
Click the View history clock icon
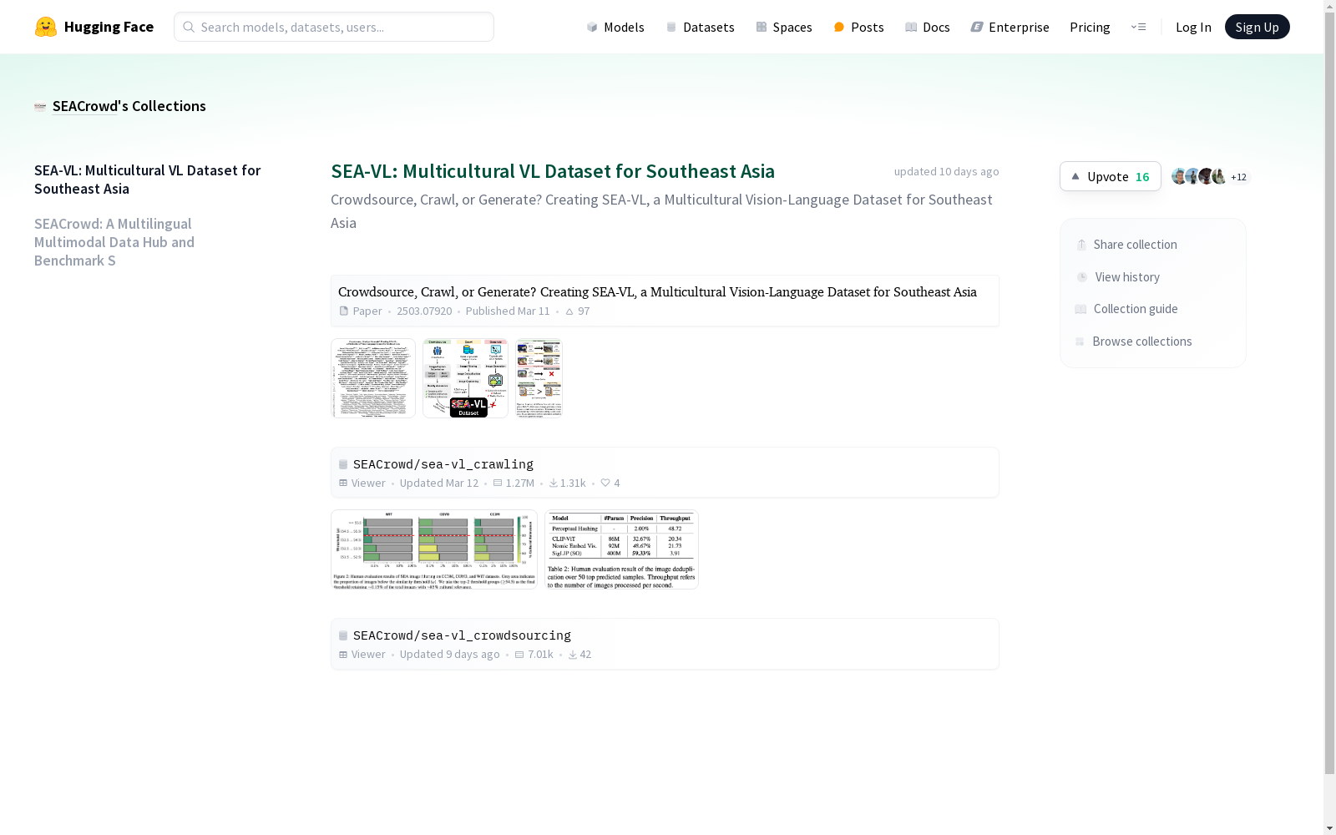pyautogui.click(x=1082, y=277)
